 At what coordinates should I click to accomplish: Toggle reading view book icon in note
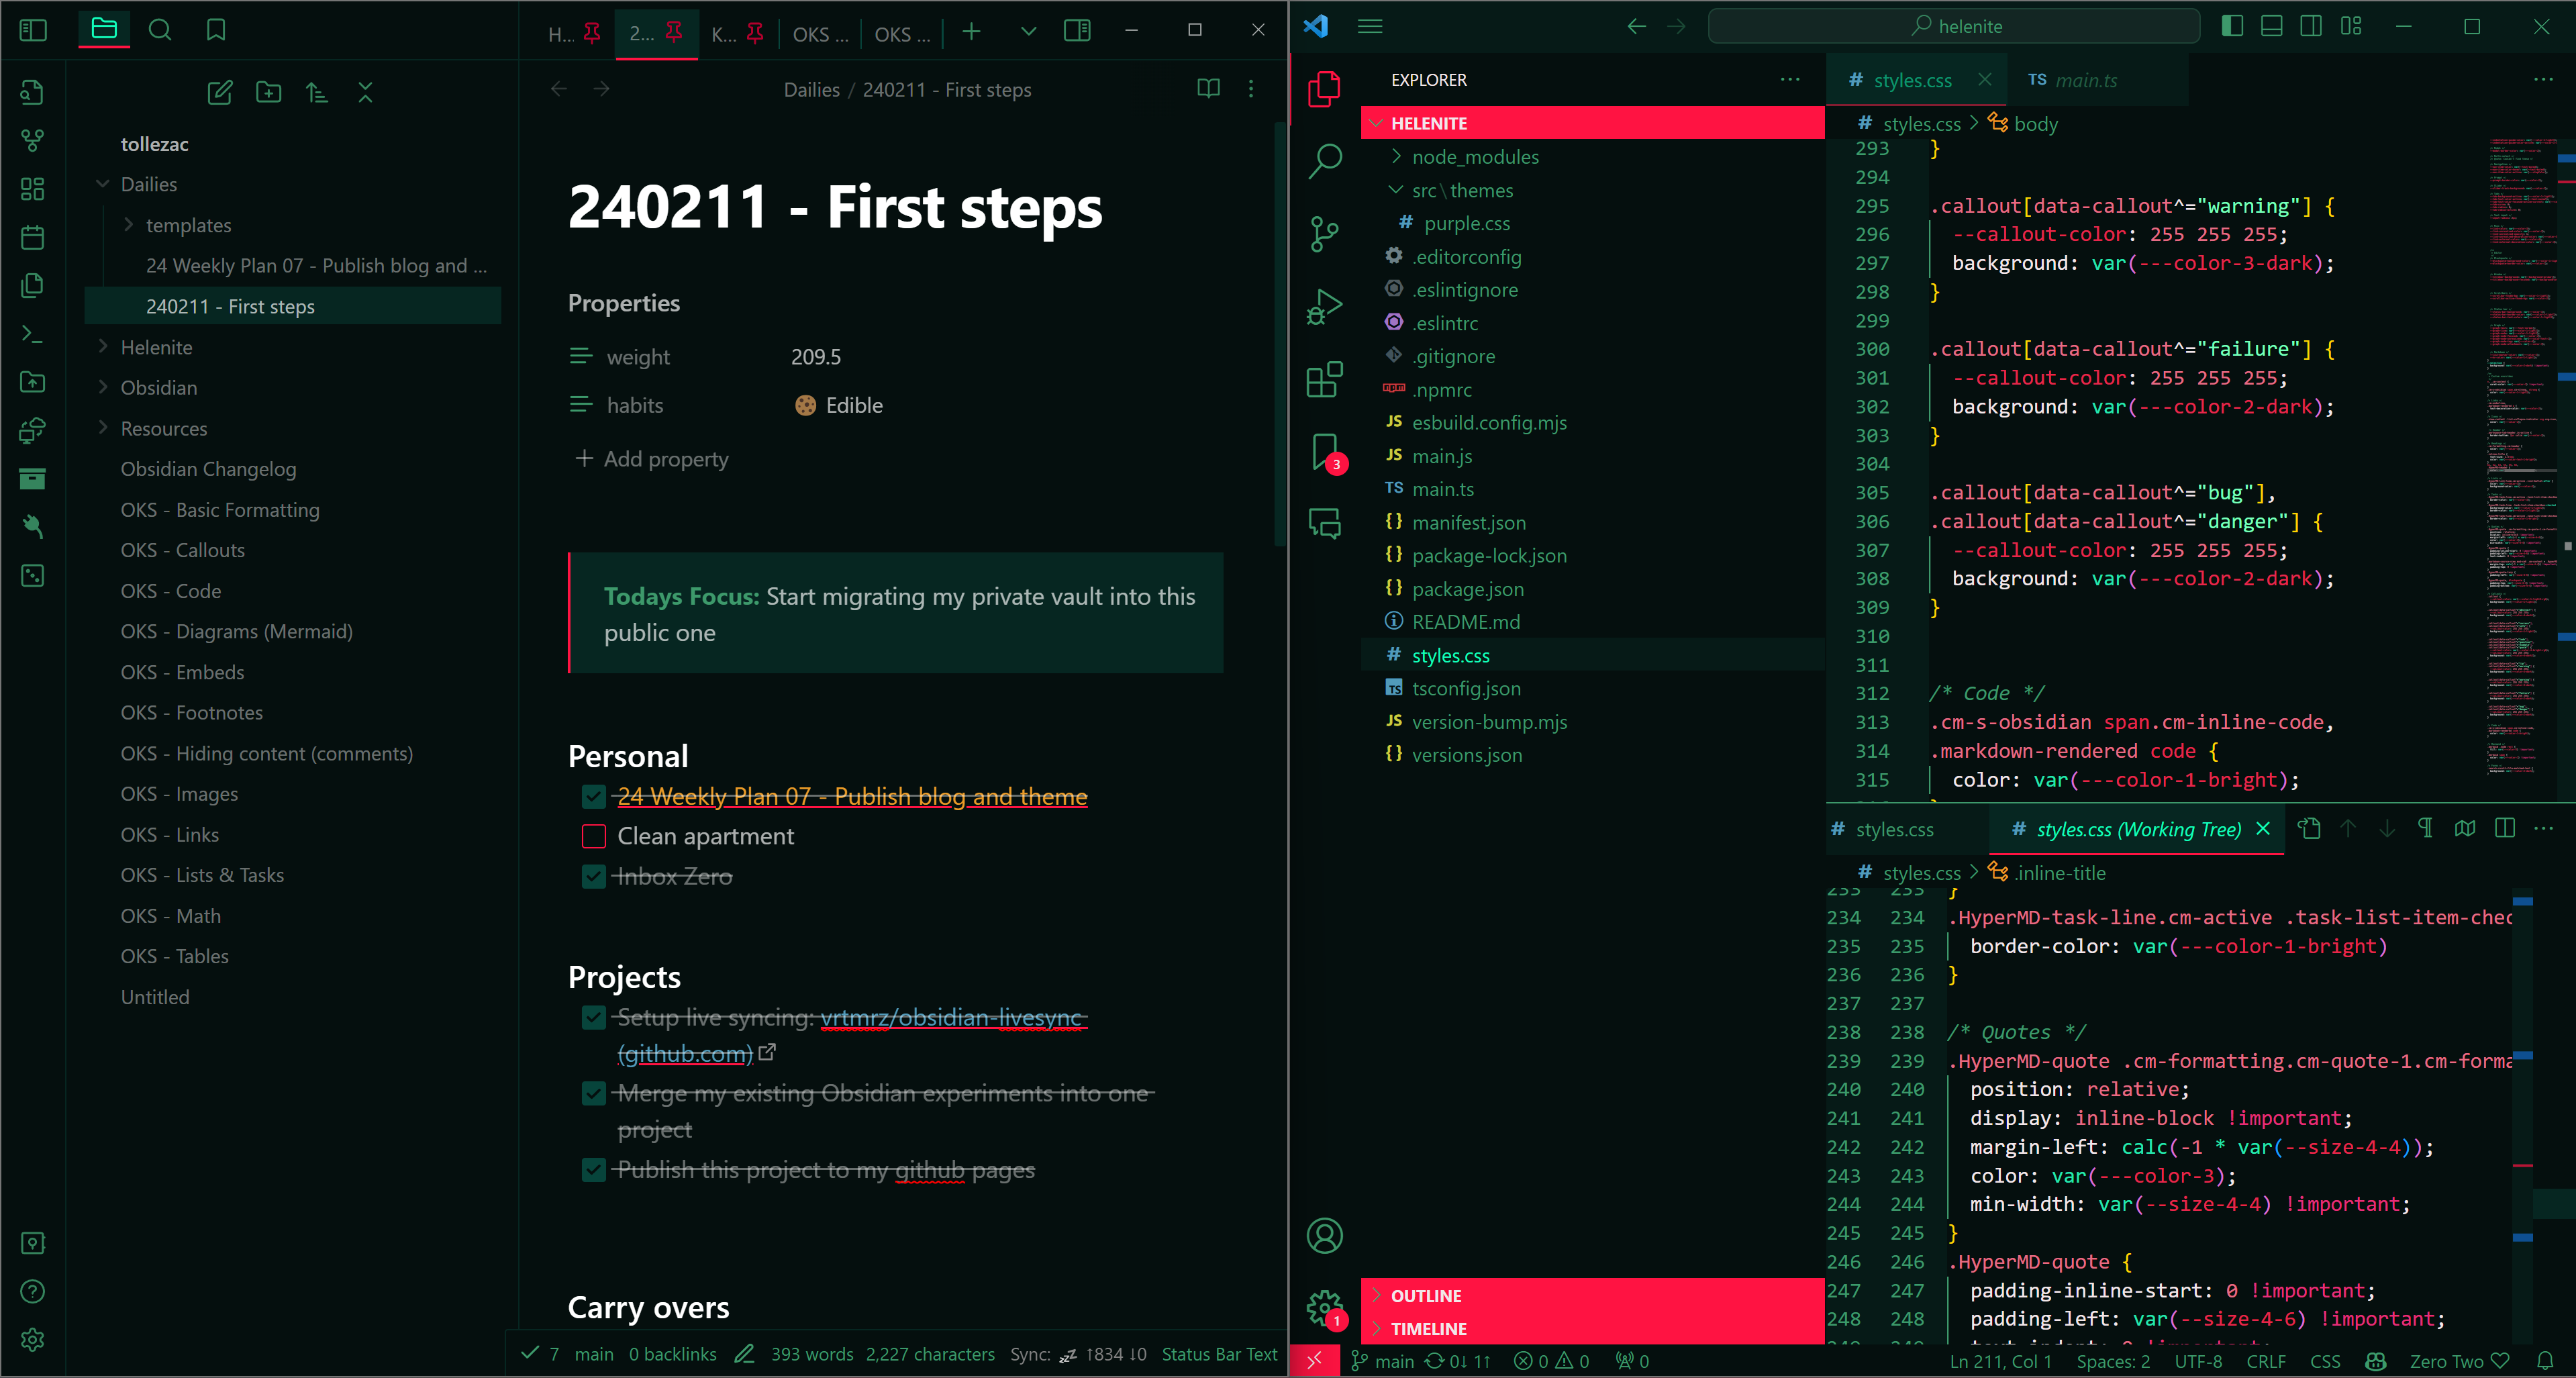pyautogui.click(x=1208, y=89)
